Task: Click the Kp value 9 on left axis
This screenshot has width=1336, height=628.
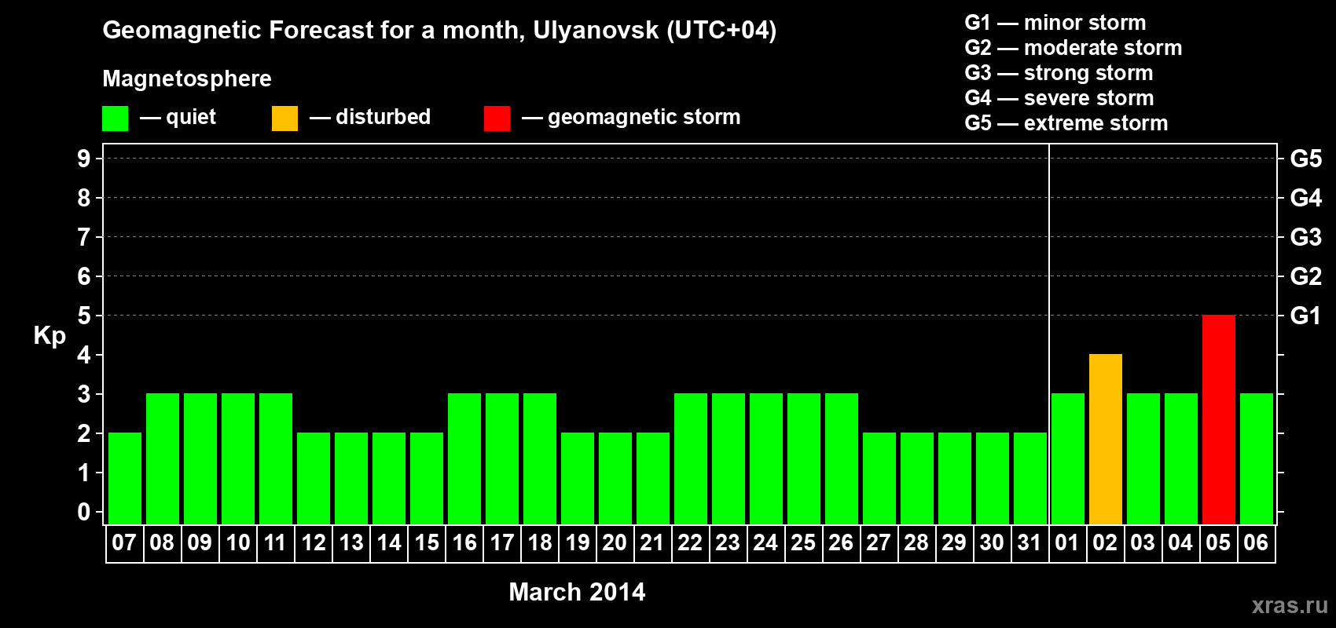Action: pyautogui.click(x=84, y=159)
